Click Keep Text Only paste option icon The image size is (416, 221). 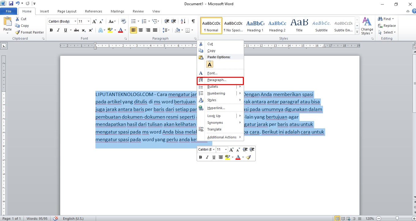[x=210, y=64]
